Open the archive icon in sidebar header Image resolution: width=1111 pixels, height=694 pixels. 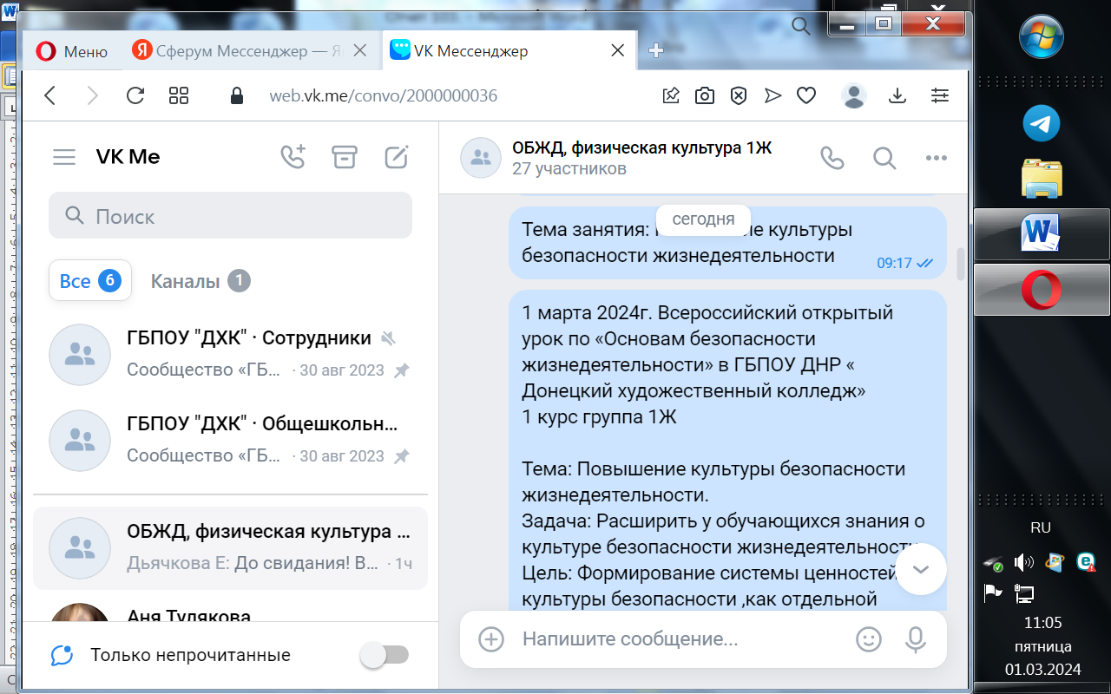345,157
